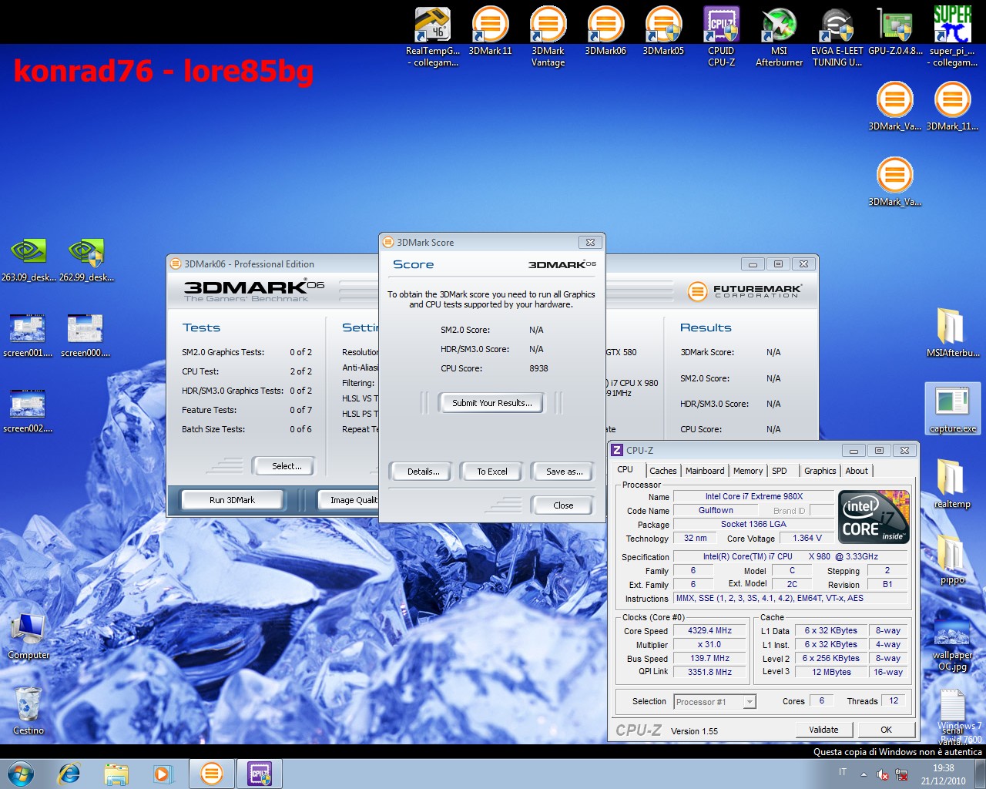Switch to the CPU-Z taskbar button
986x789 pixels.
point(260,773)
